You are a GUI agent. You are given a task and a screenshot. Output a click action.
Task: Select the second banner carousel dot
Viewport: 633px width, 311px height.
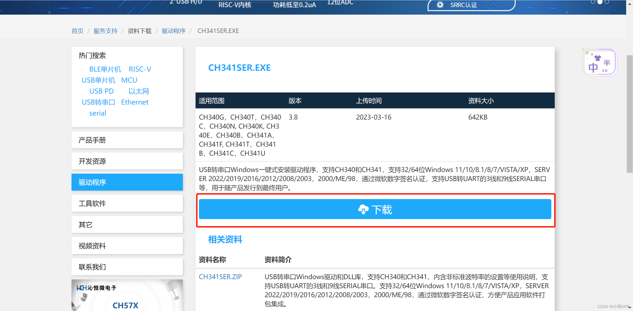tap(600, 2)
